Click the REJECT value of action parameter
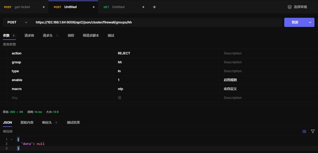 (x=124, y=53)
